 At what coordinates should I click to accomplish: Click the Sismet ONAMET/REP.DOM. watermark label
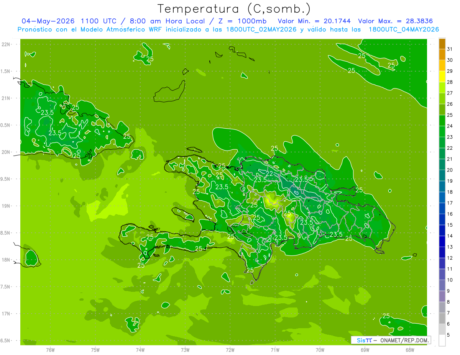pos(391,340)
